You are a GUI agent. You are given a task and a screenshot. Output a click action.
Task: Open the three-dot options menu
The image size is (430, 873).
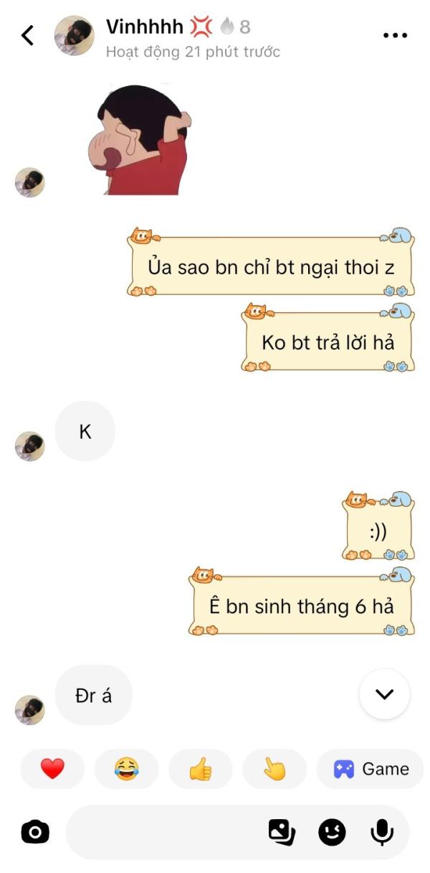(x=395, y=35)
